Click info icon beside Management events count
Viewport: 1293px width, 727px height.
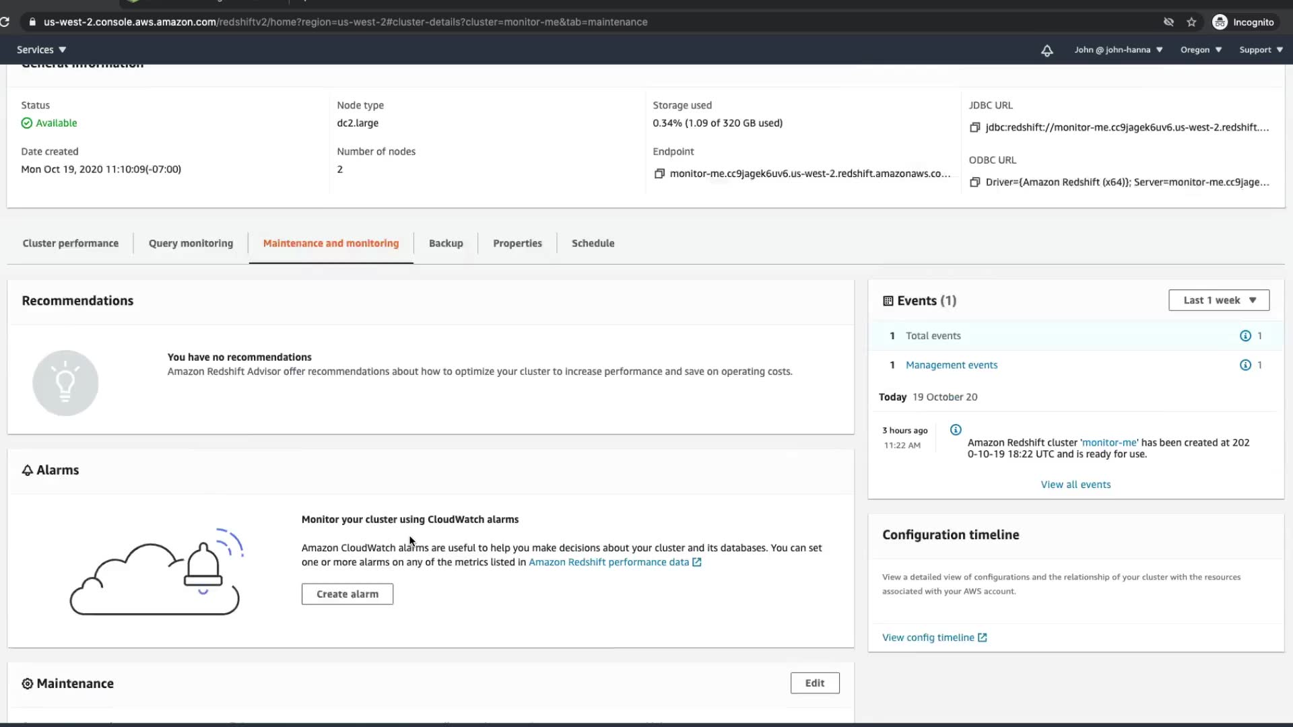click(x=1245, y=365)
